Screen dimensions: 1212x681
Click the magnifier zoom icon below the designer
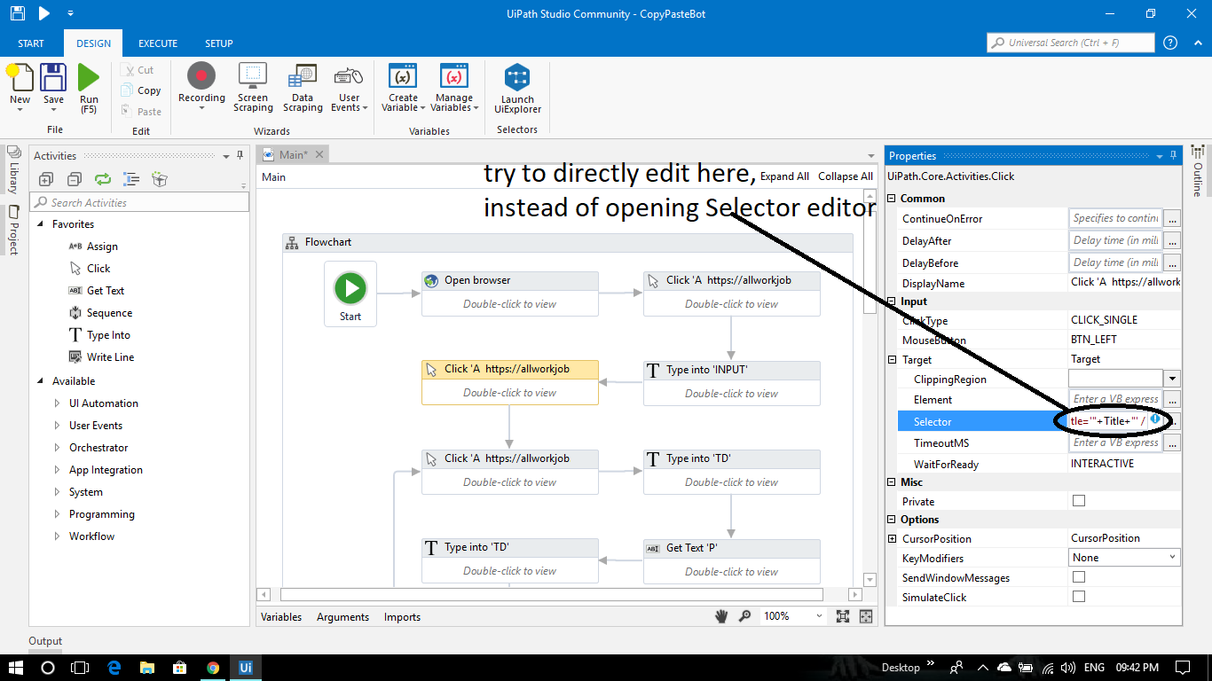[x=745, y=616]
